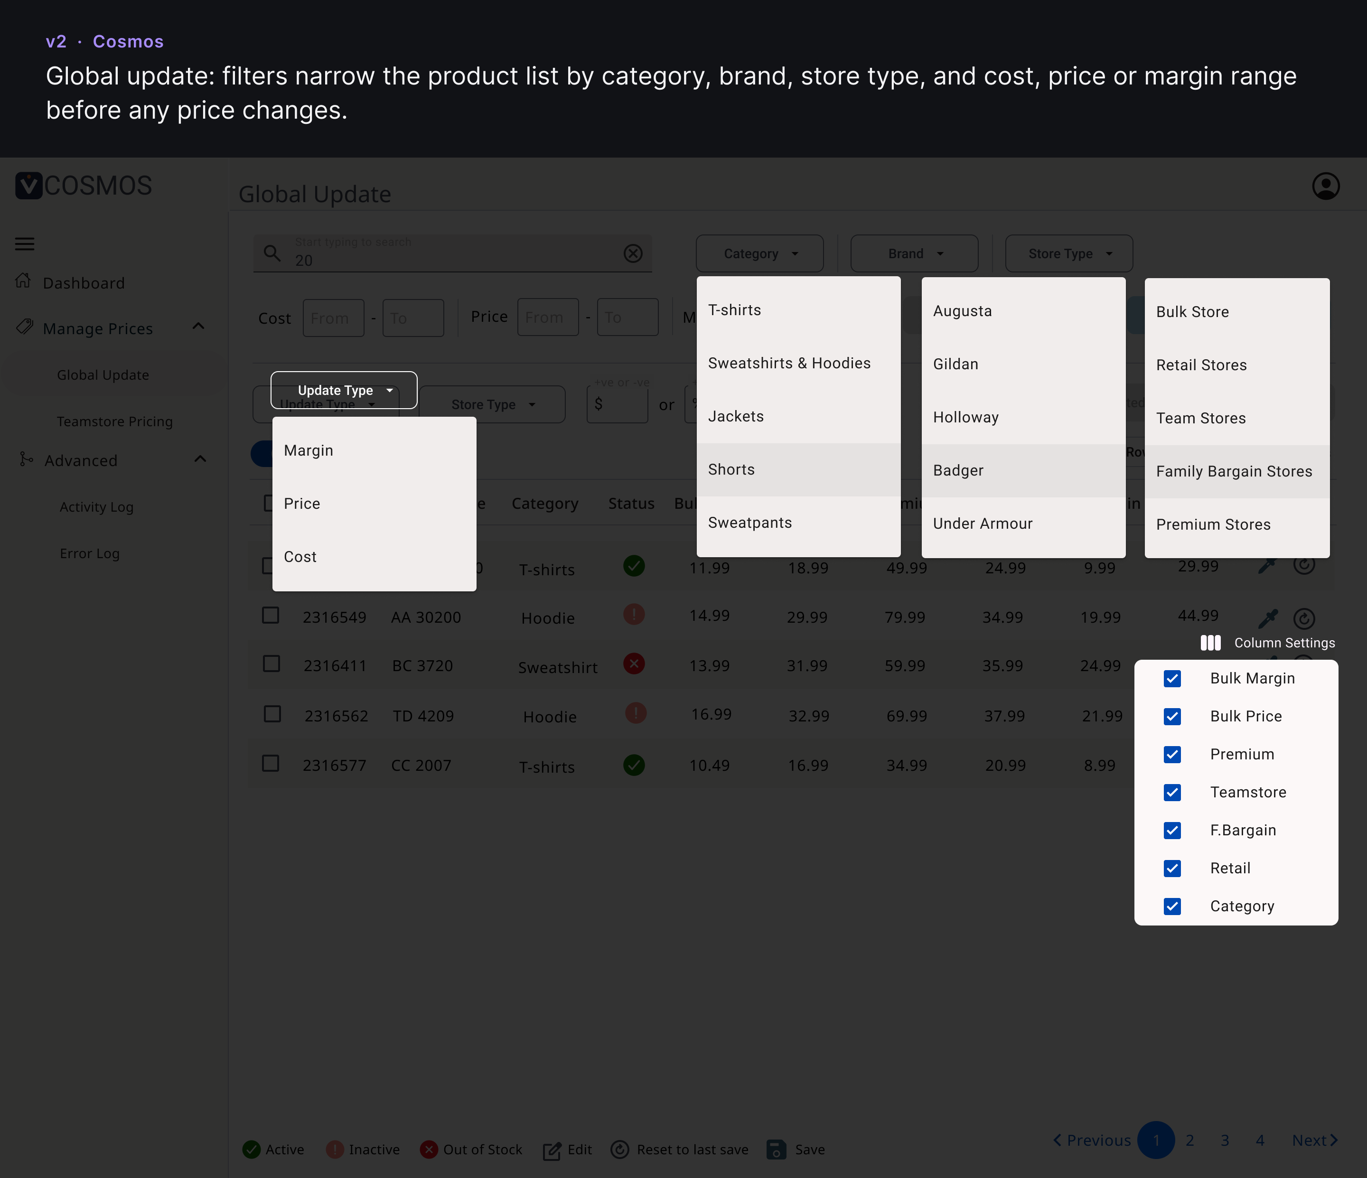Uncheck the Teamstore column checkbox
This screenshot has height=1178, width=1367.
click(1172, 792)
